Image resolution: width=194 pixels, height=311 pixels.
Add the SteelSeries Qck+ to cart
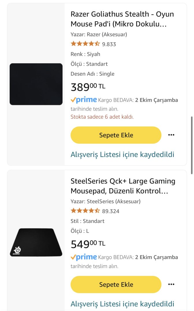click(116, 285)
